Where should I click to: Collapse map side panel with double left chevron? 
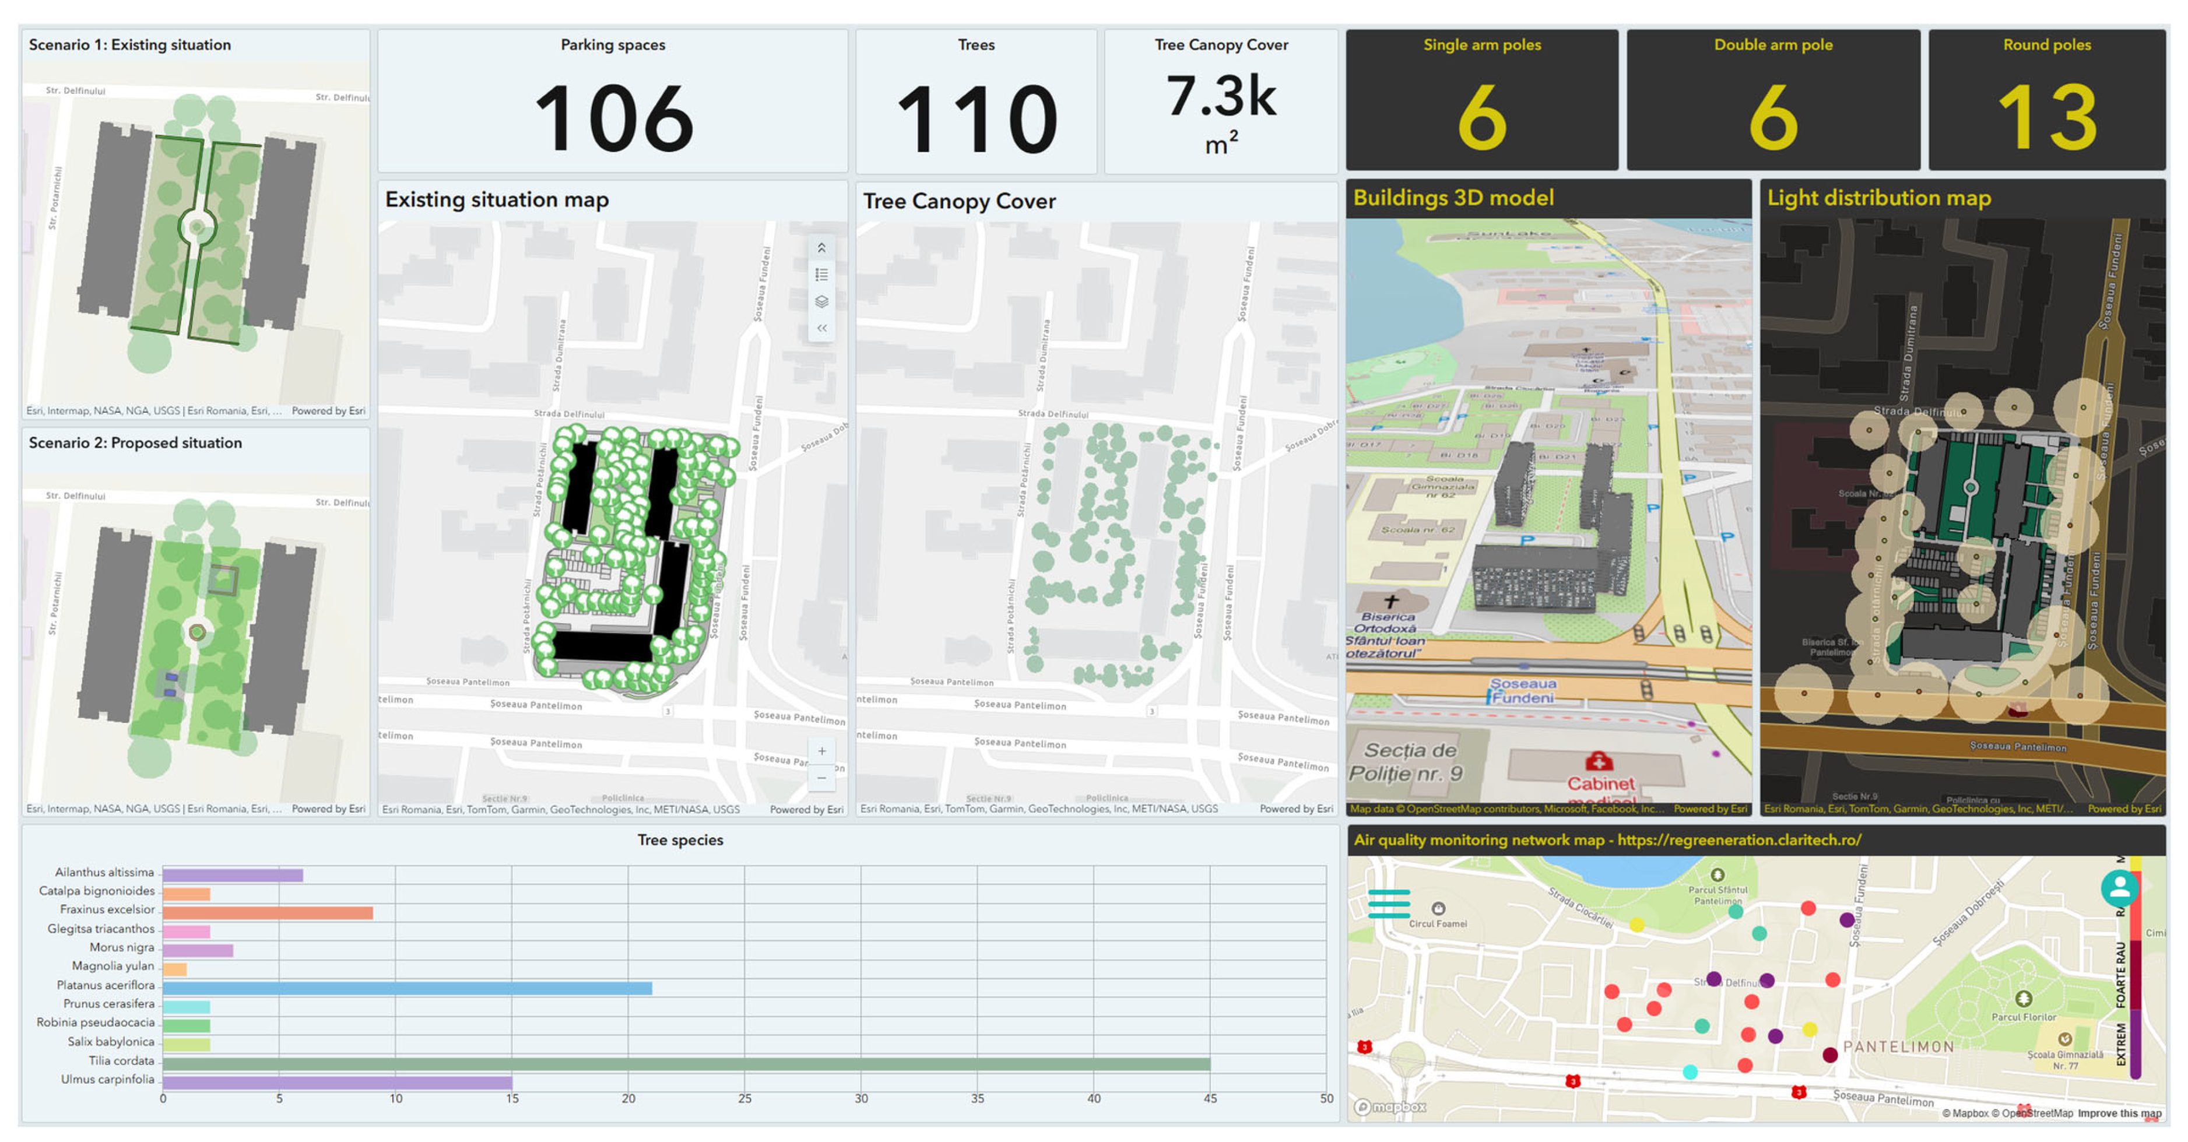coord(821,328)
